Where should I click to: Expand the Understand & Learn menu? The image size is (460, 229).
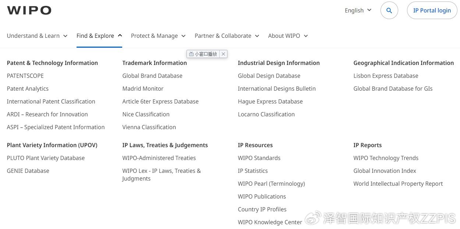[37, 36]
